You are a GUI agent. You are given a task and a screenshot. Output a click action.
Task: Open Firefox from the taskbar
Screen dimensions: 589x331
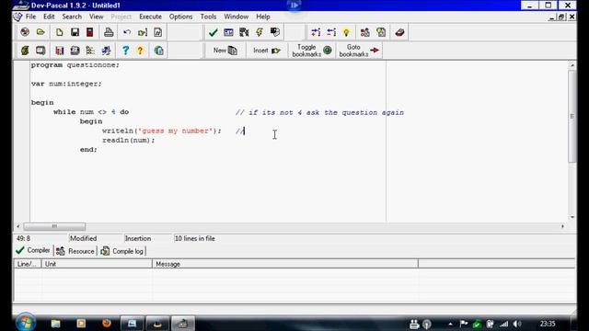[x=107, y=323]
